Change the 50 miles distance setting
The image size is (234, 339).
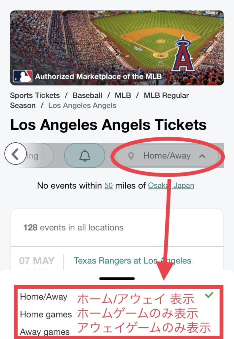(109, 185)
